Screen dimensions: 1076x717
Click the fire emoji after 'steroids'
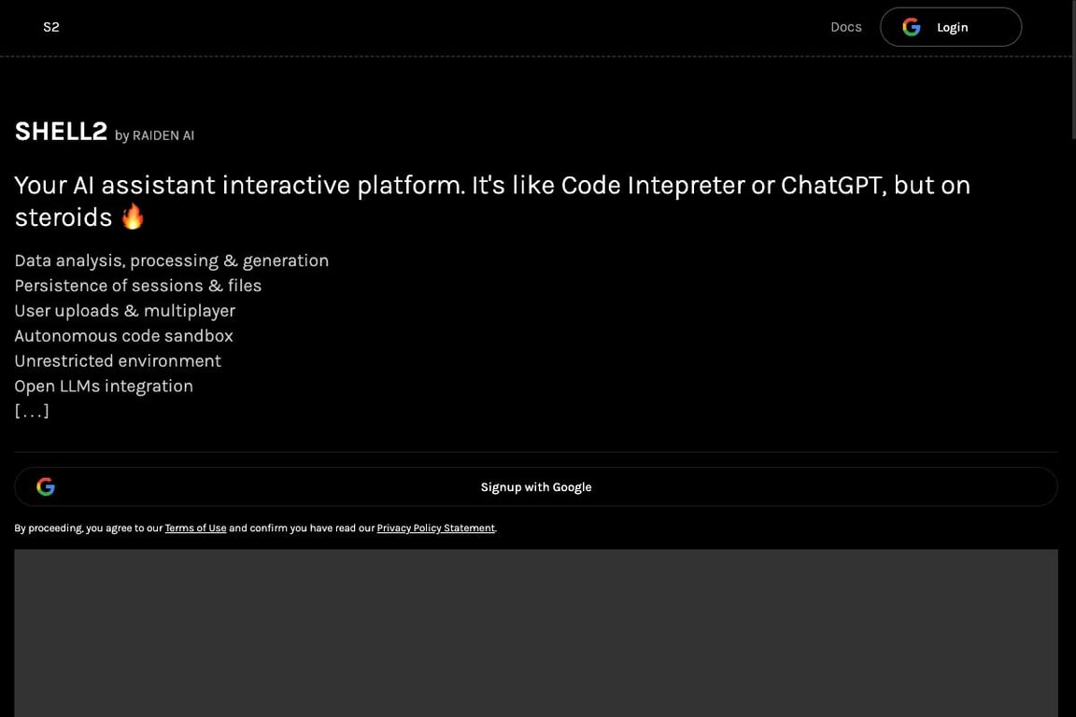(134, 217)
